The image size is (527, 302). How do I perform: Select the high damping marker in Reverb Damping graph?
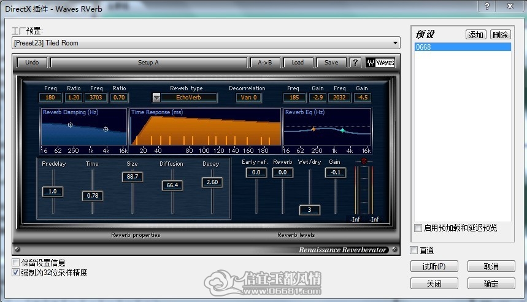pyautogui.click(x=106, y=129)
